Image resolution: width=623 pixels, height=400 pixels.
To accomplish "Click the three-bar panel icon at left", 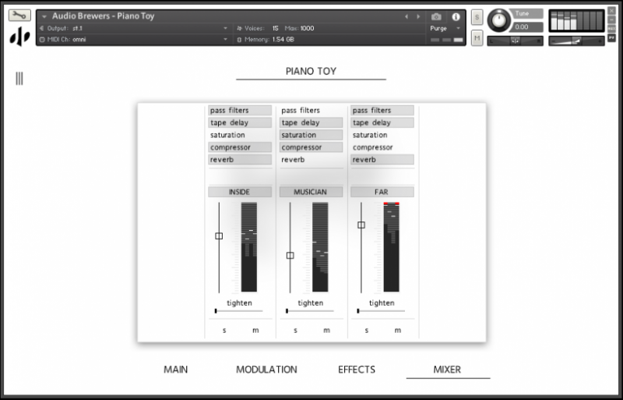I will click(19, 79).
